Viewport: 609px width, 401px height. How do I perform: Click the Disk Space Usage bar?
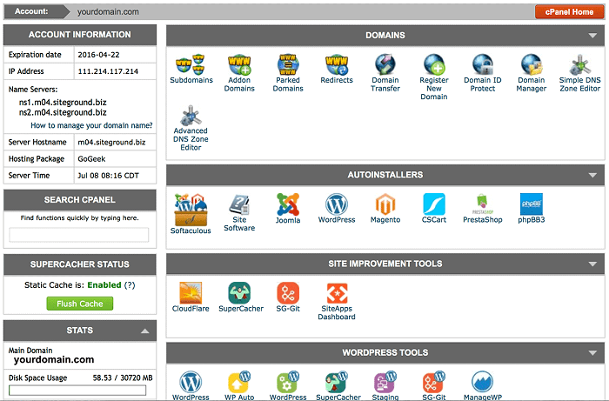tap(77, 391)
